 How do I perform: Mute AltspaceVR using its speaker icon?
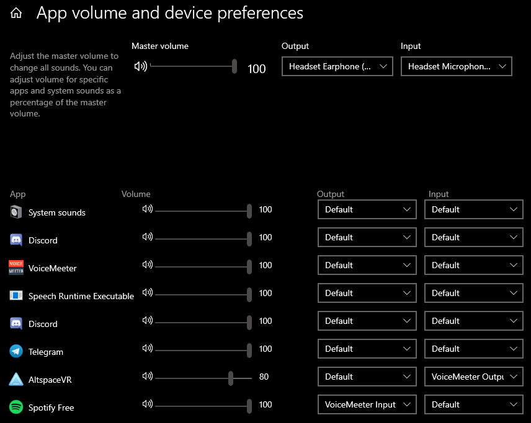point(147,376)
